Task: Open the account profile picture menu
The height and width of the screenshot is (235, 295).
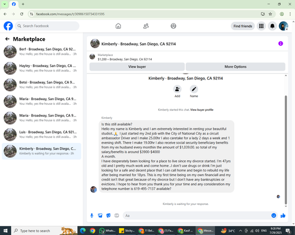Action: 283,26
